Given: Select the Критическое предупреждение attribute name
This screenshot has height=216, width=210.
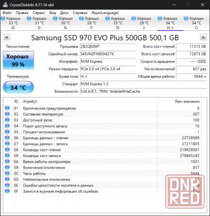Looking at the screenshot, I should [49, 108].
